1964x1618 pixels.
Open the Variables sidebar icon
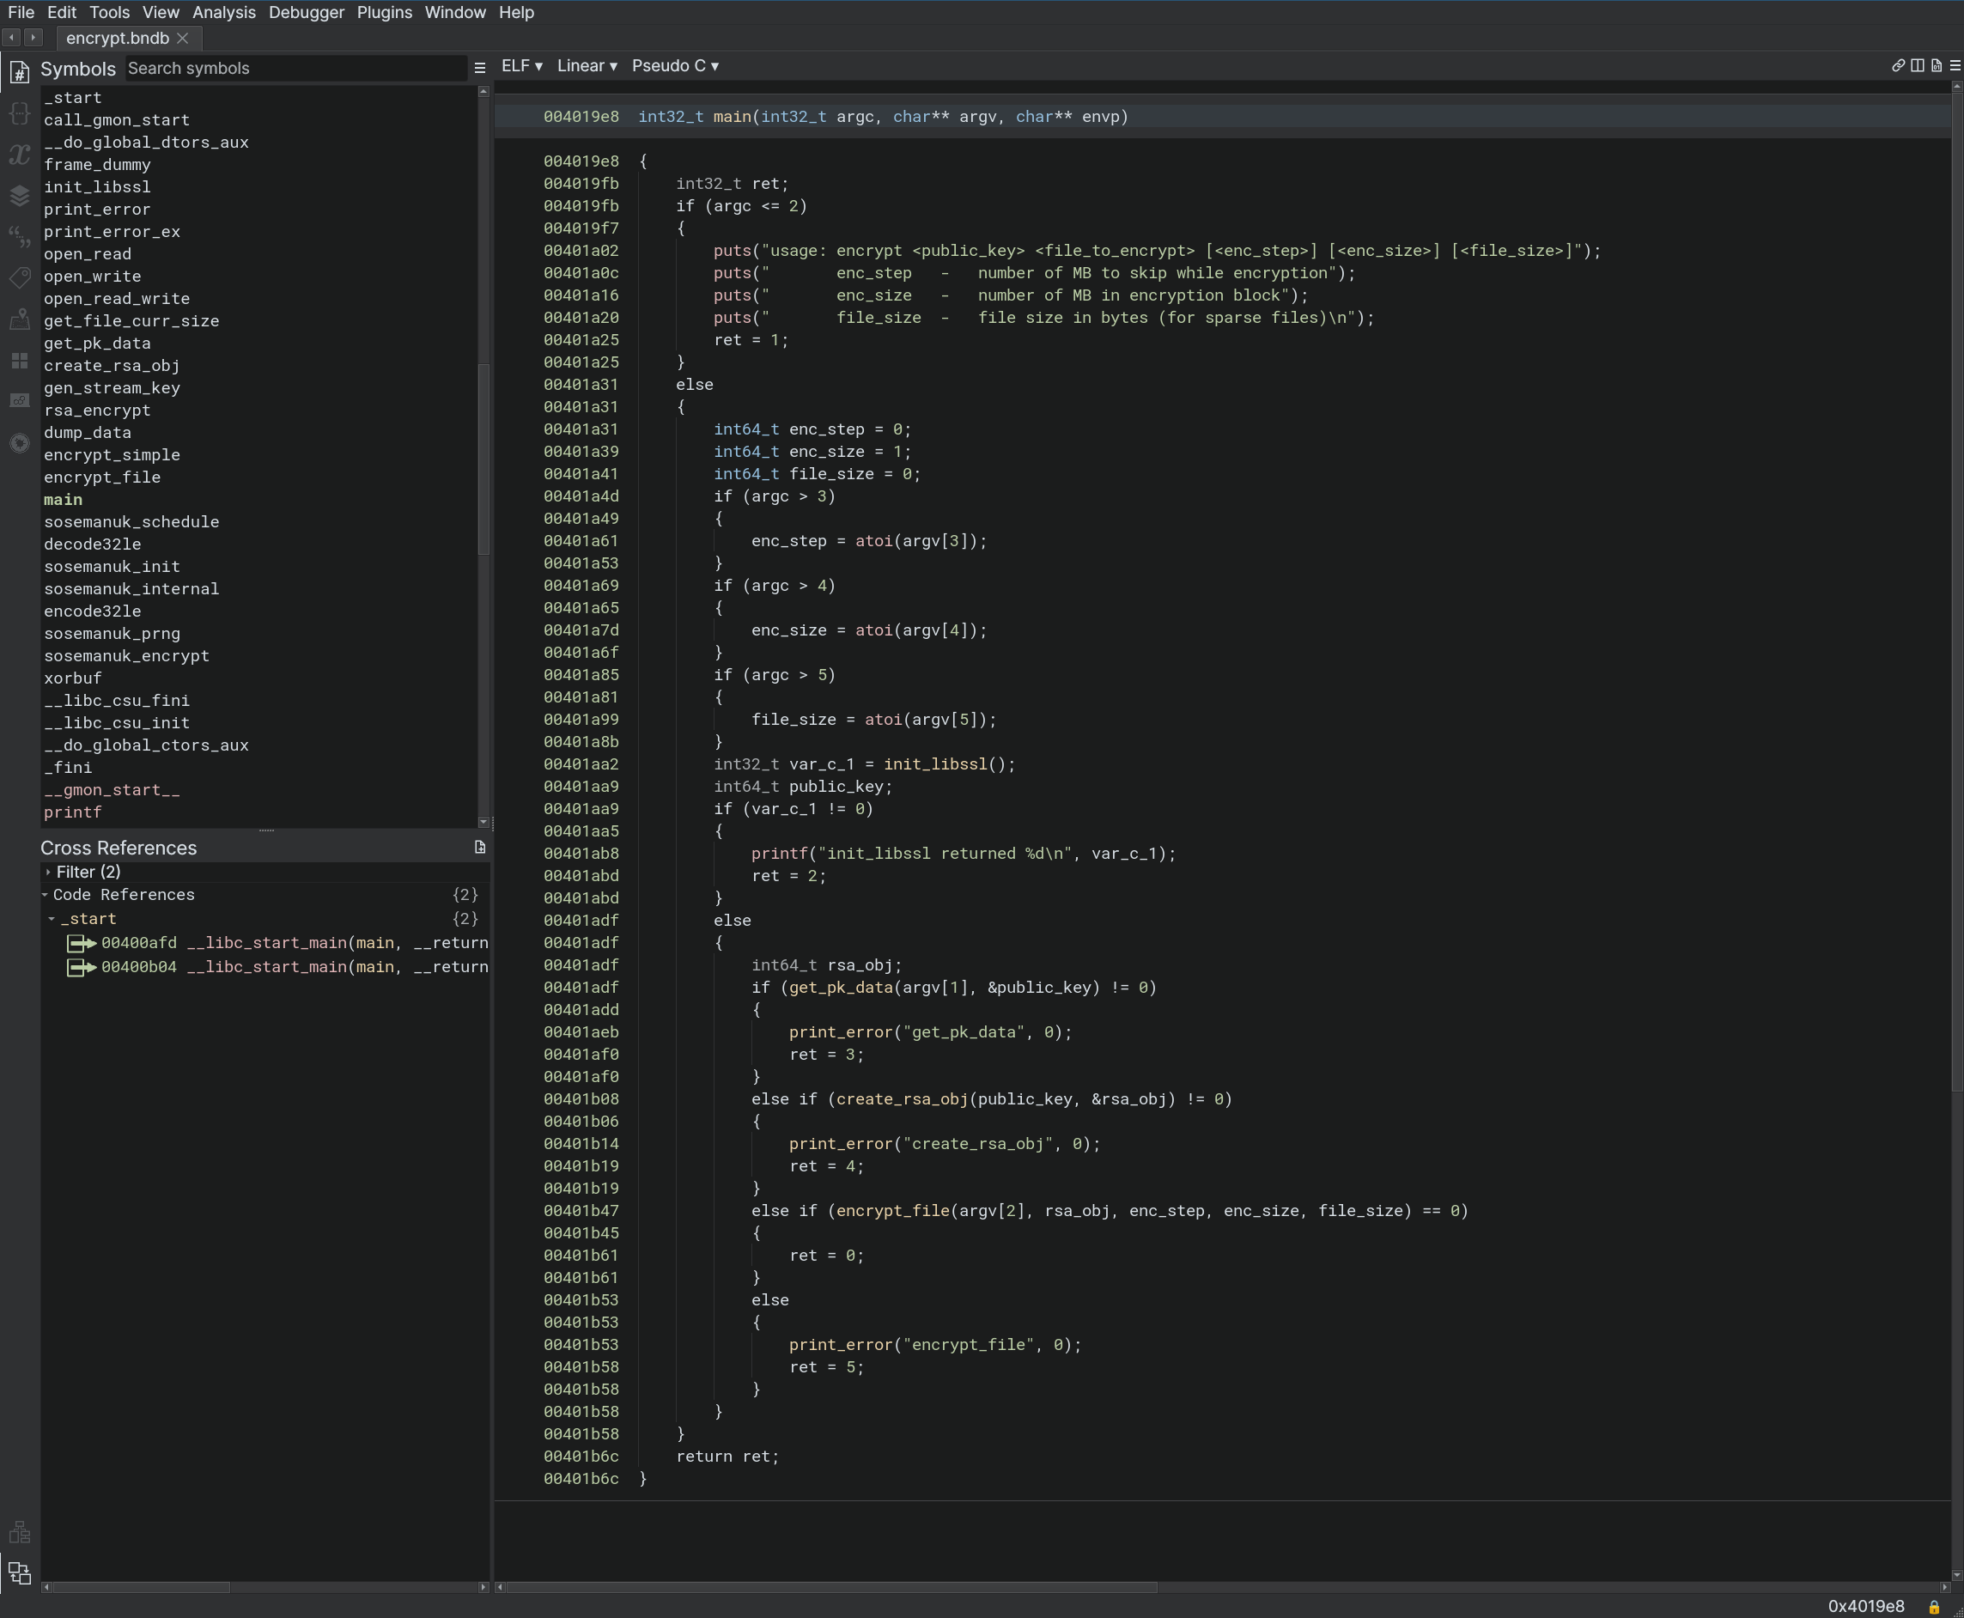20,154
